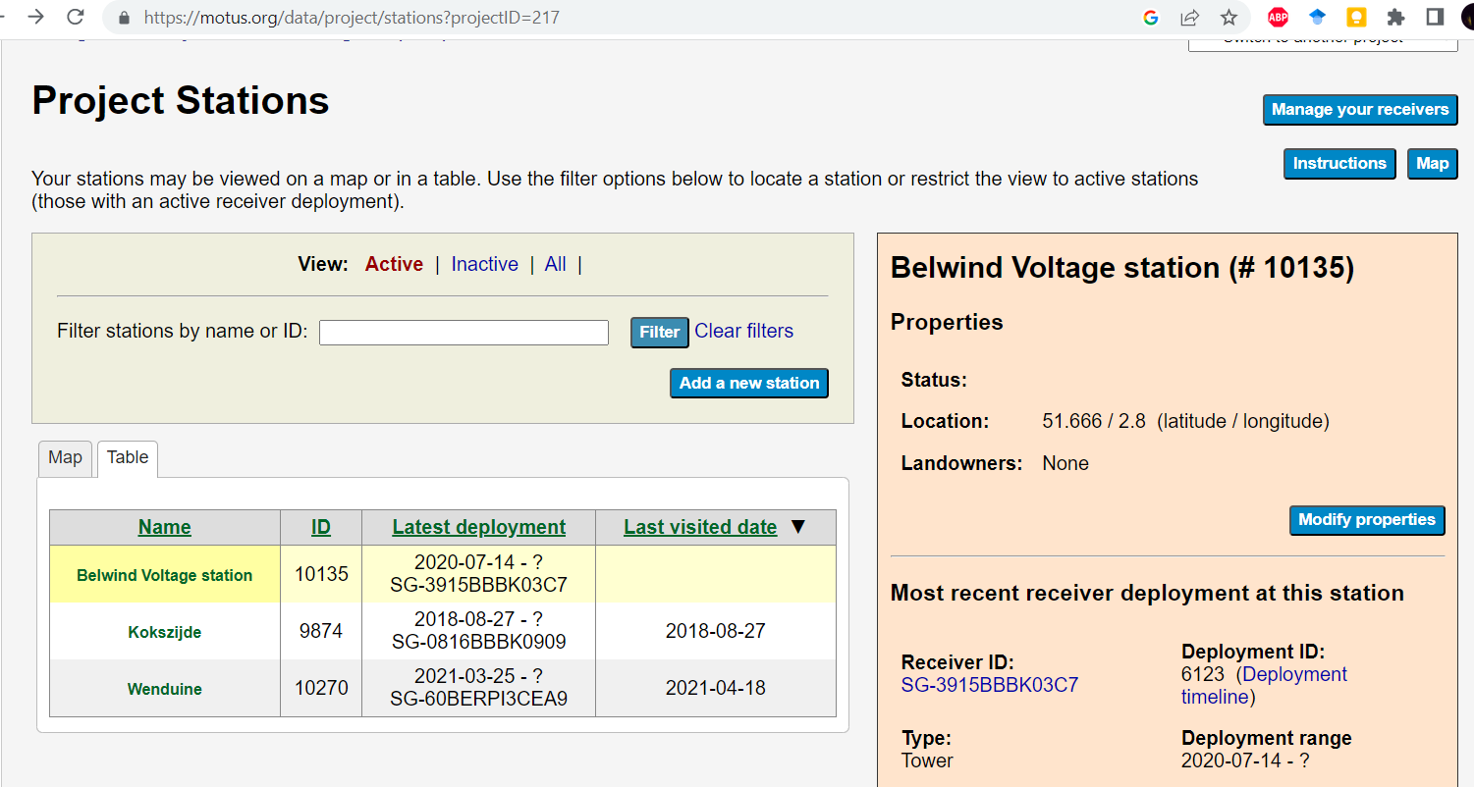Viewport: 1474px width, 787px height.
Task: Open the Extensions puzzle piece icon
Action: [1395, 17]
